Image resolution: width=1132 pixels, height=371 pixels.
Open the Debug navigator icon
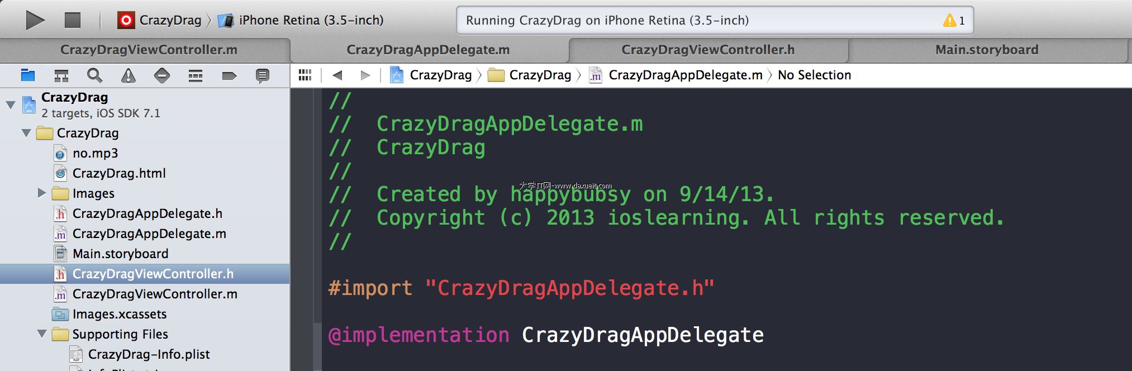[196, 75]
